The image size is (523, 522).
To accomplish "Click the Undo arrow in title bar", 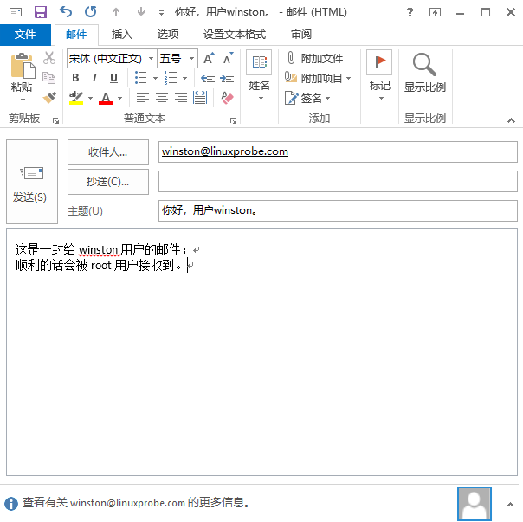I will (66, 12).
